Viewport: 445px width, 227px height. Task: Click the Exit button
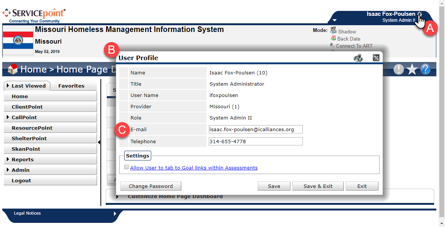tap(362, 186)
